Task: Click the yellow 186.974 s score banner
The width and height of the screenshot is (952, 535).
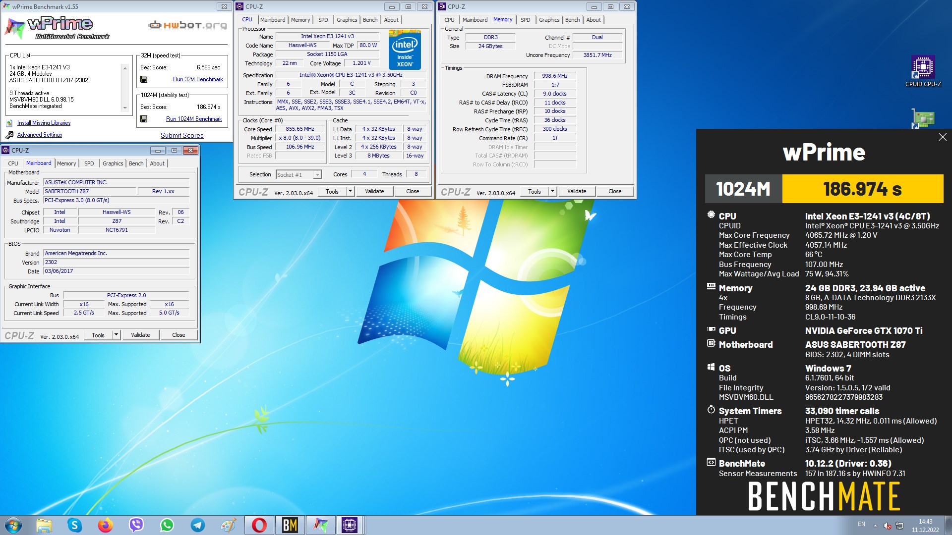Action: [862, 189]
